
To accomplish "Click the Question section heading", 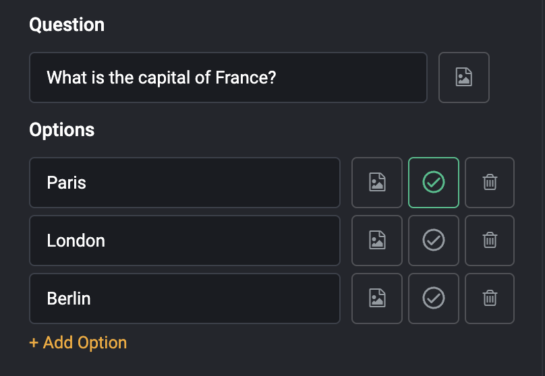I will [x=67, y=25].
